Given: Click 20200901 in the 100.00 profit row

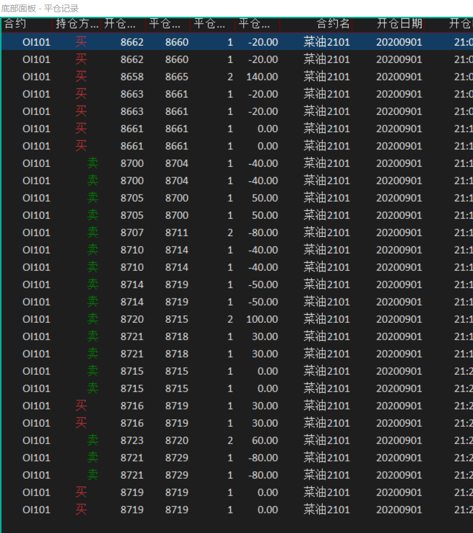Looking at the screenshot, I should [x=399, y=319].
